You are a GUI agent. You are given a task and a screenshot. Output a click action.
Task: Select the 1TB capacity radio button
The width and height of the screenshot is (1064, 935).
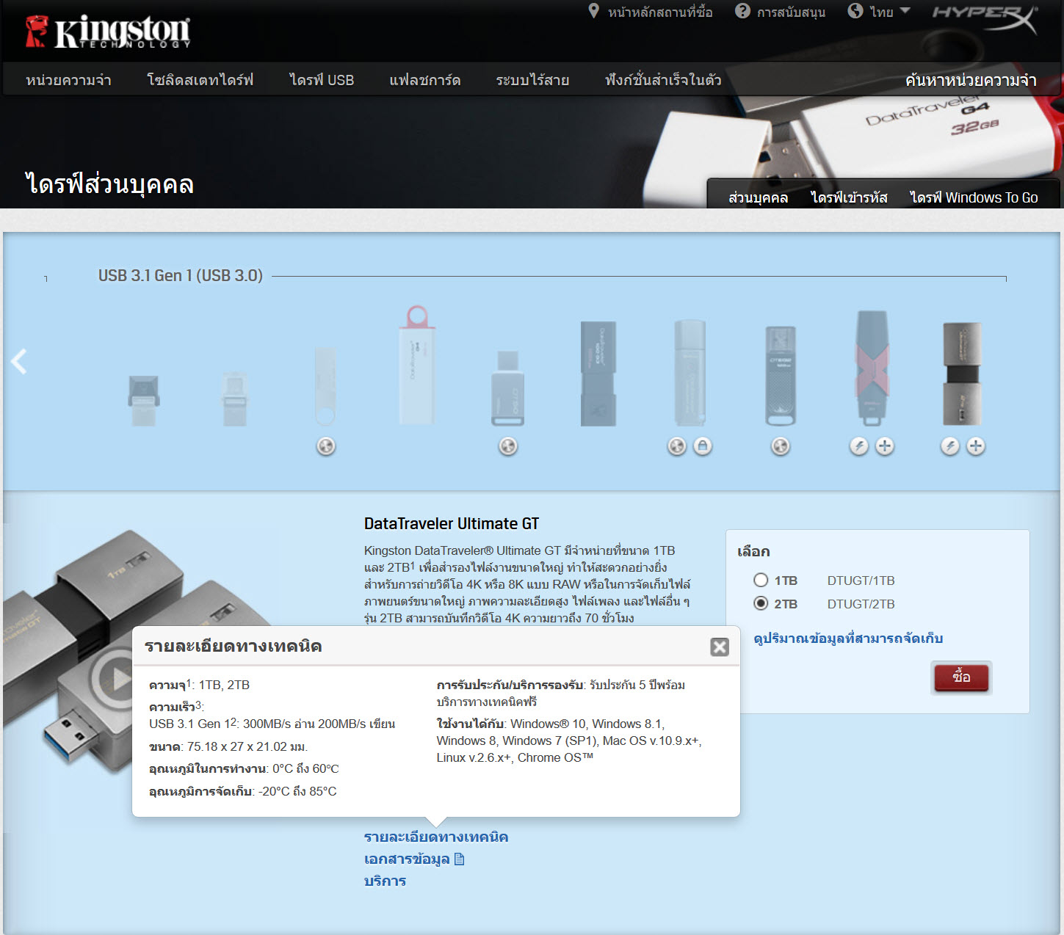click(761, 581)
